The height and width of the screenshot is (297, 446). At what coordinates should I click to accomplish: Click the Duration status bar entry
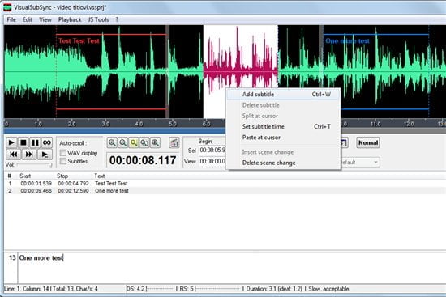click(x=274, y=289)
